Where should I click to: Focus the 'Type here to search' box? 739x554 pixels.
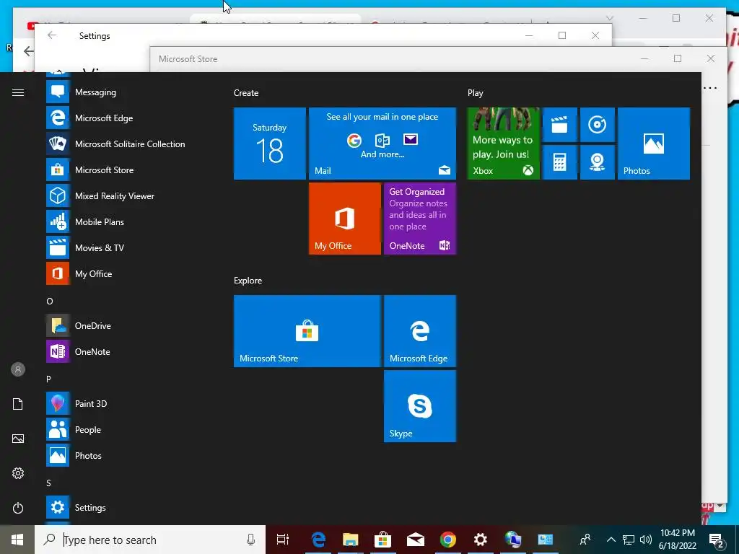(x=150, y=540)
